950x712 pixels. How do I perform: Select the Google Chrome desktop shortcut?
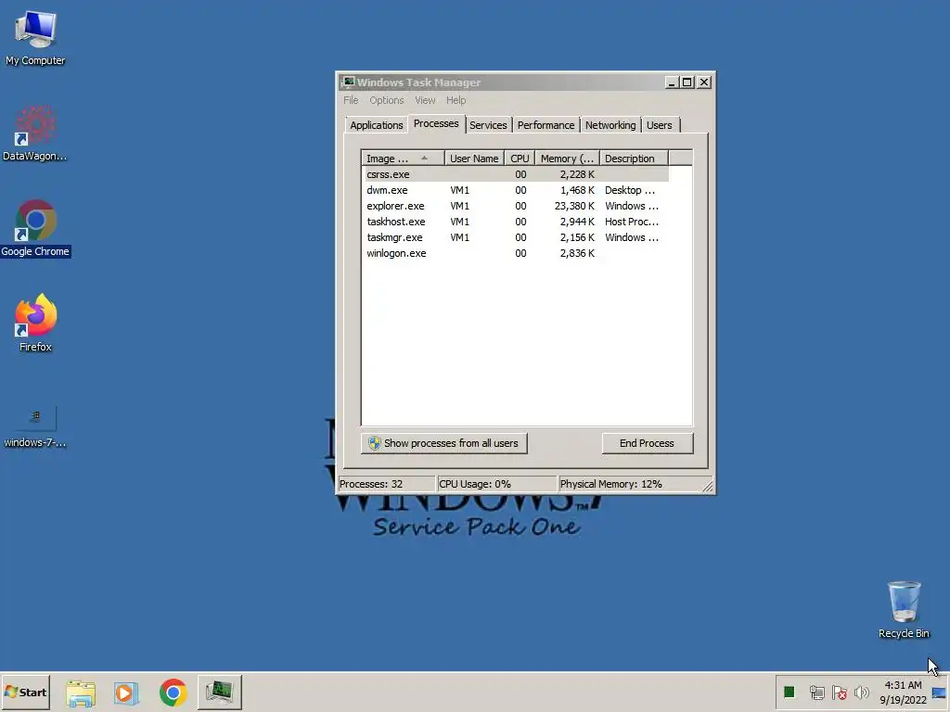35,228
